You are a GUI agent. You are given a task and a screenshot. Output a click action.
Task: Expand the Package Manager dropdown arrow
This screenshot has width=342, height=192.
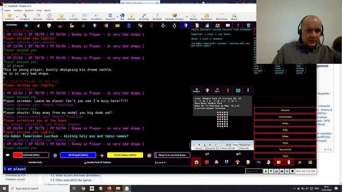[187, 17]
